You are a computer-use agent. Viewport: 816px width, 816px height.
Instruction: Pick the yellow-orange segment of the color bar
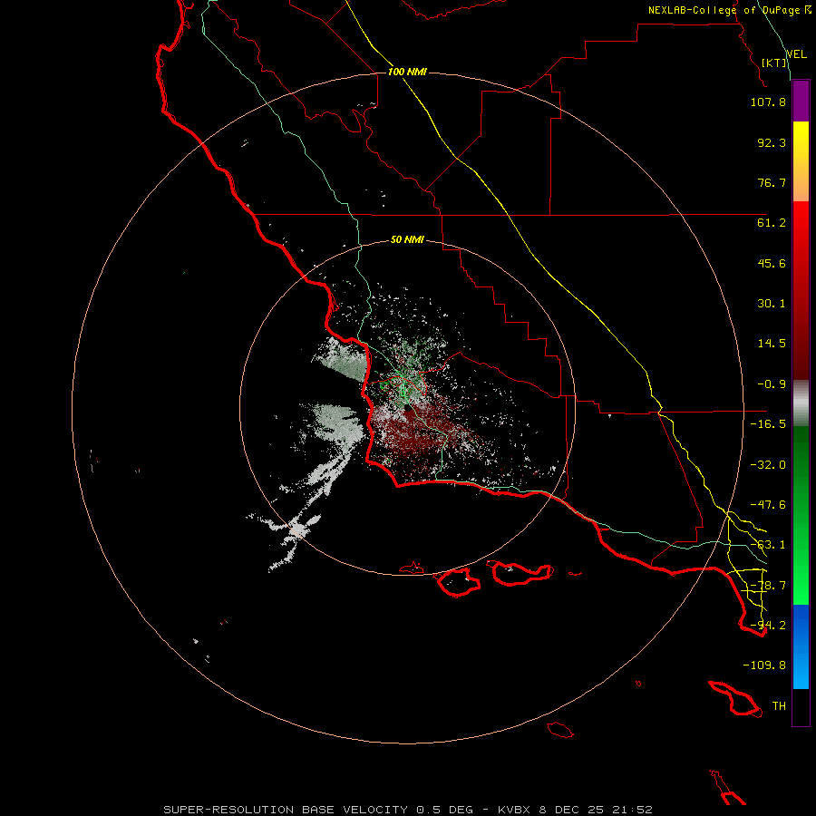(801, 161)
